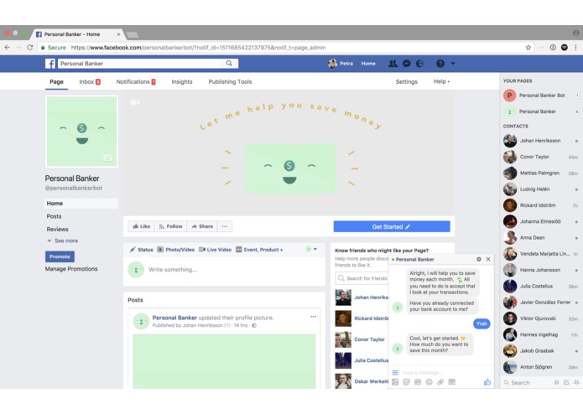Click the blue Promote button

[60, 256]
